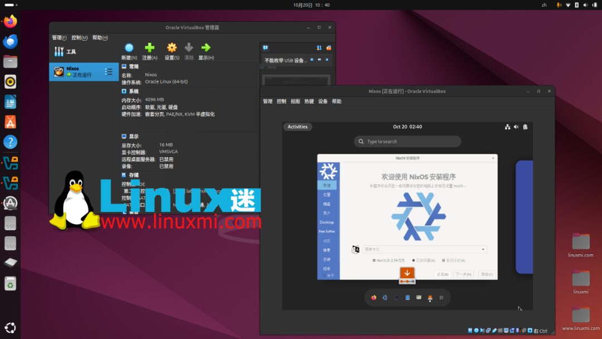This screenshot has height=339, width=602.
Task: Click the 已知问题 known issues link
Action: (x=424, y=260)
